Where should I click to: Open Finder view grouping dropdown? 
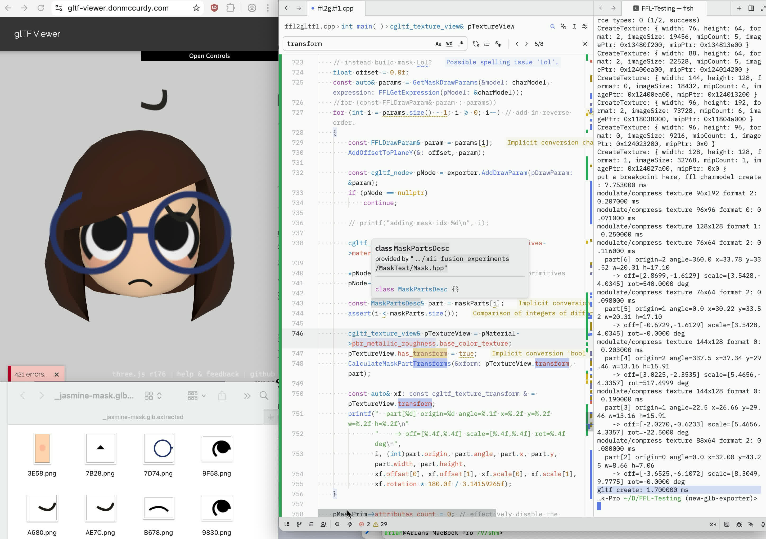tap(196, 396)
